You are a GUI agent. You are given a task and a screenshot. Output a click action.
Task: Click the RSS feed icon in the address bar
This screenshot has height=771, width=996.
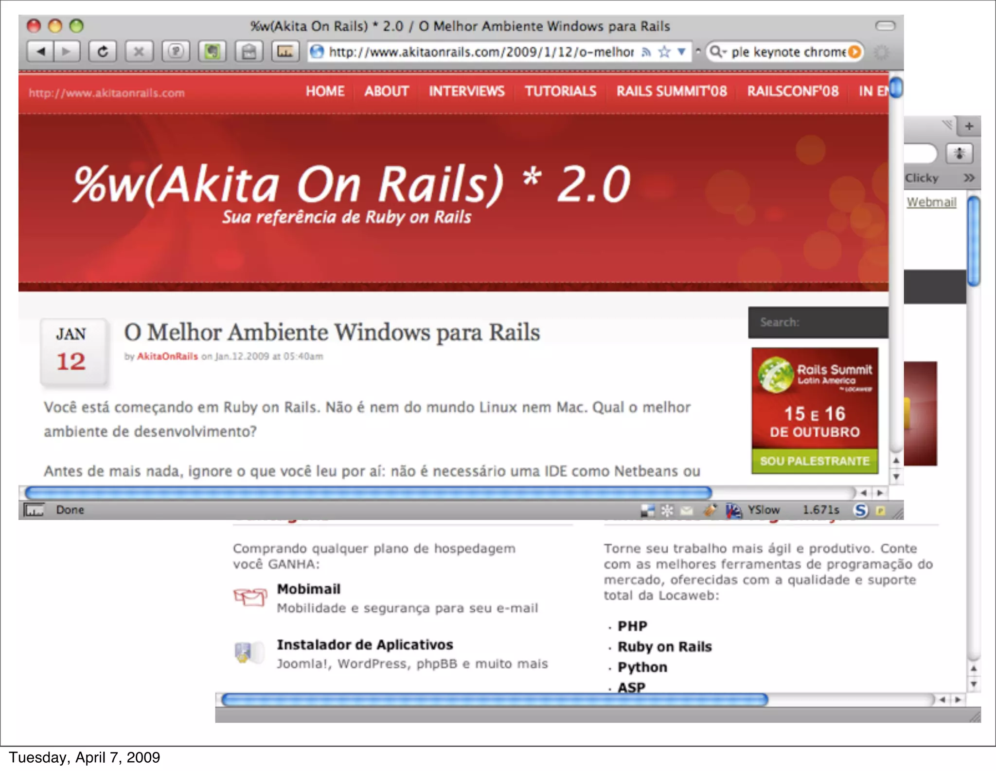[646, 51]
